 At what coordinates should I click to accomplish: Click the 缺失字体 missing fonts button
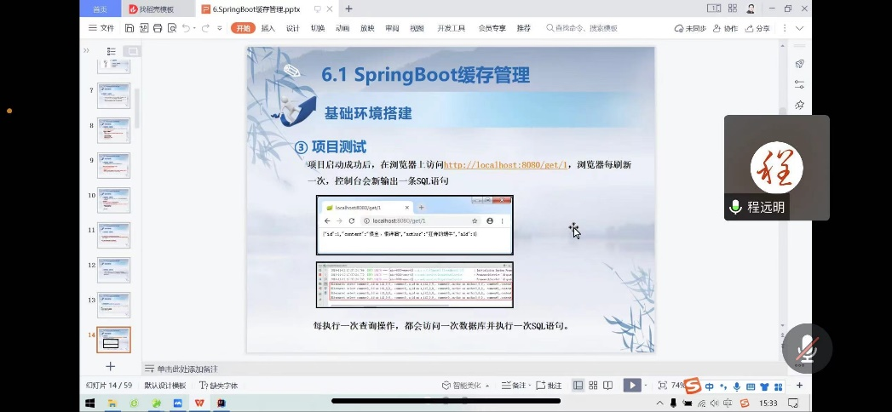point(218,386)
